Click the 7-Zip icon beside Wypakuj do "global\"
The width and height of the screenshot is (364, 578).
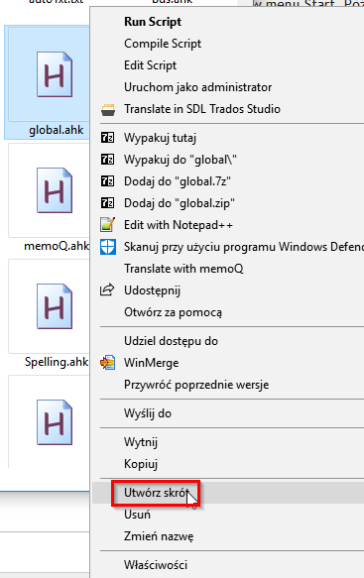pyautogui.click(x=108, y=160)
